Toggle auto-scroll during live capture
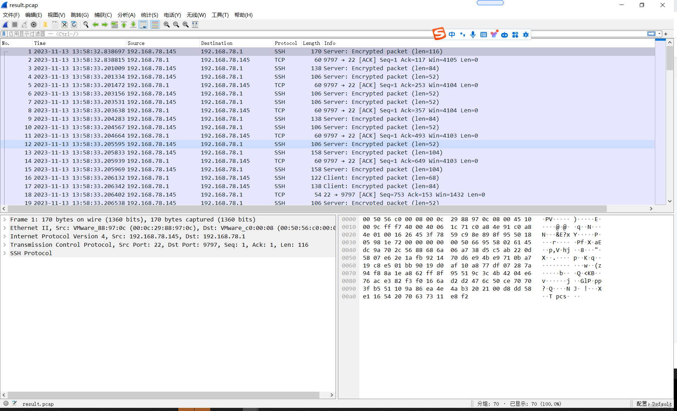 point(143,25)
